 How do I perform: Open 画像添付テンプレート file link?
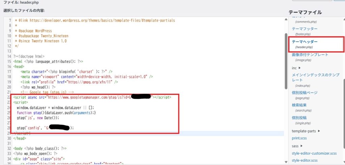coord(310,55)
